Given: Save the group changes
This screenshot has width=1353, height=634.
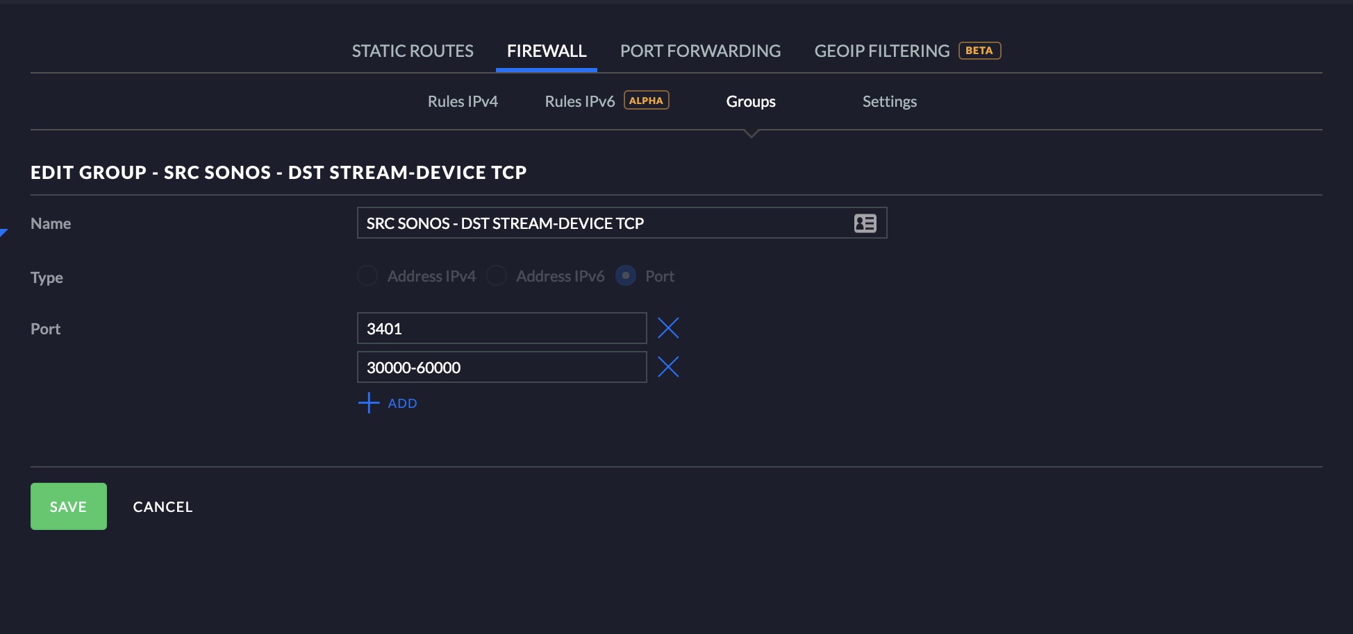Looking at the screenshot, I should (69, 506).
